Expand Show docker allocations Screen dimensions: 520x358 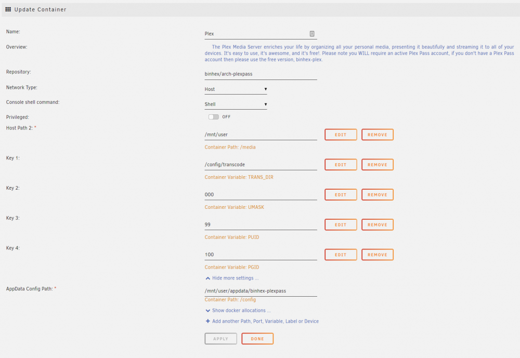coord(241,311)
